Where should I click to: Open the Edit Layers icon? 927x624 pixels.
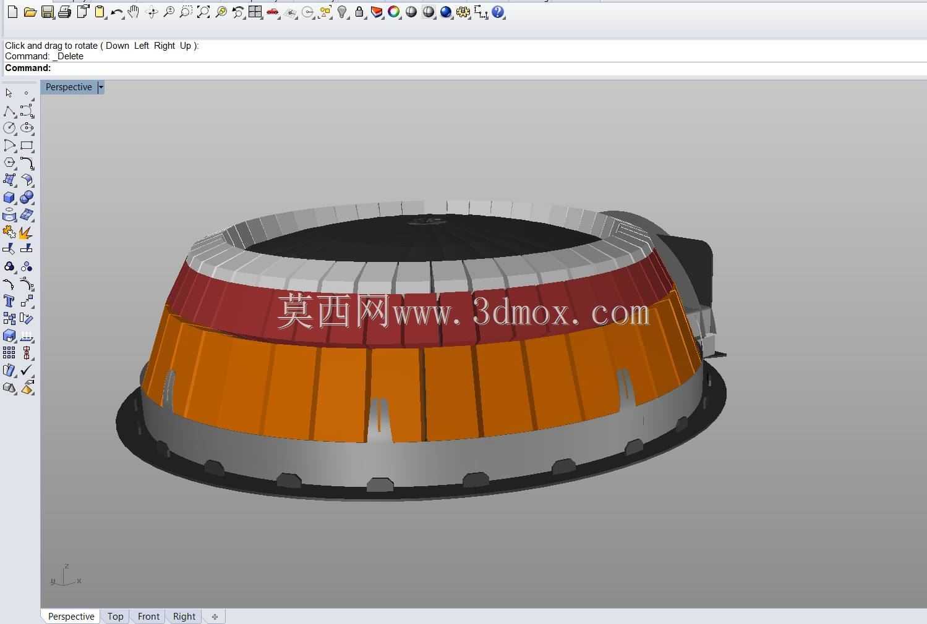[377, 12]
